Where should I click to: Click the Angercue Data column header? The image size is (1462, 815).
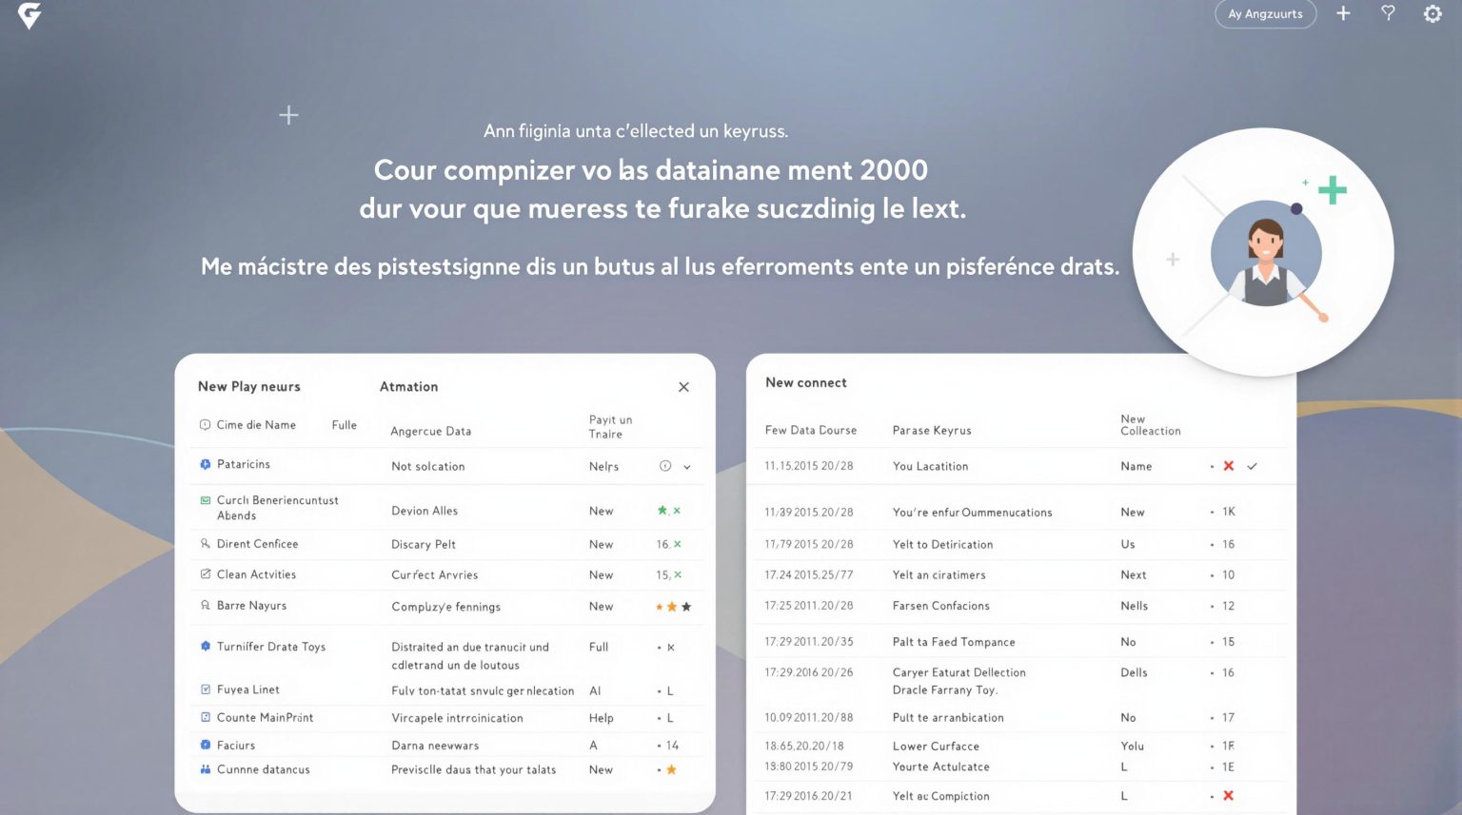431,431
